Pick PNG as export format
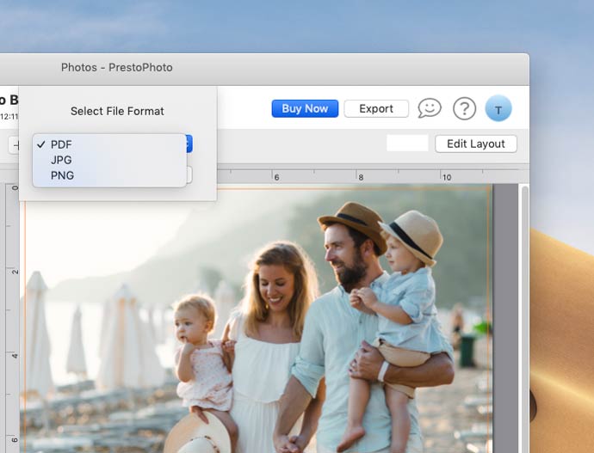Viewport: 594px width, 453px height. tap(109, 175)
